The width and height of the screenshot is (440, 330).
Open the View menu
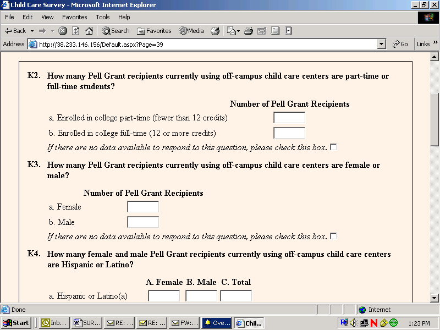point(47,17)
